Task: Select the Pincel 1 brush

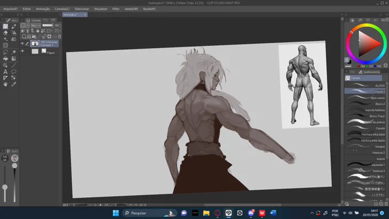Action: point(365,91)
